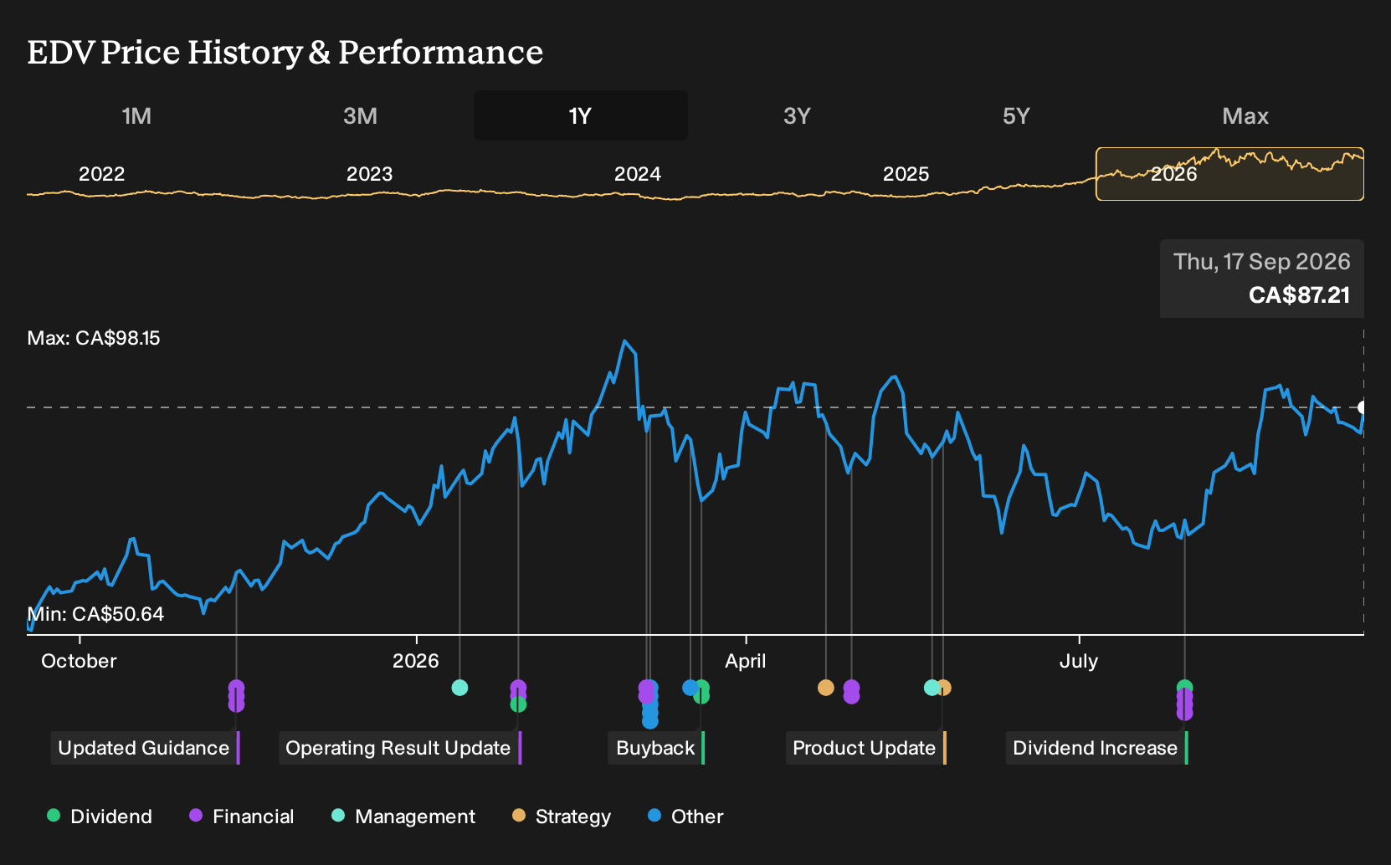Select the 3M range tab
The width and height of the screenshot is (1391, 865).
[360, 115]
